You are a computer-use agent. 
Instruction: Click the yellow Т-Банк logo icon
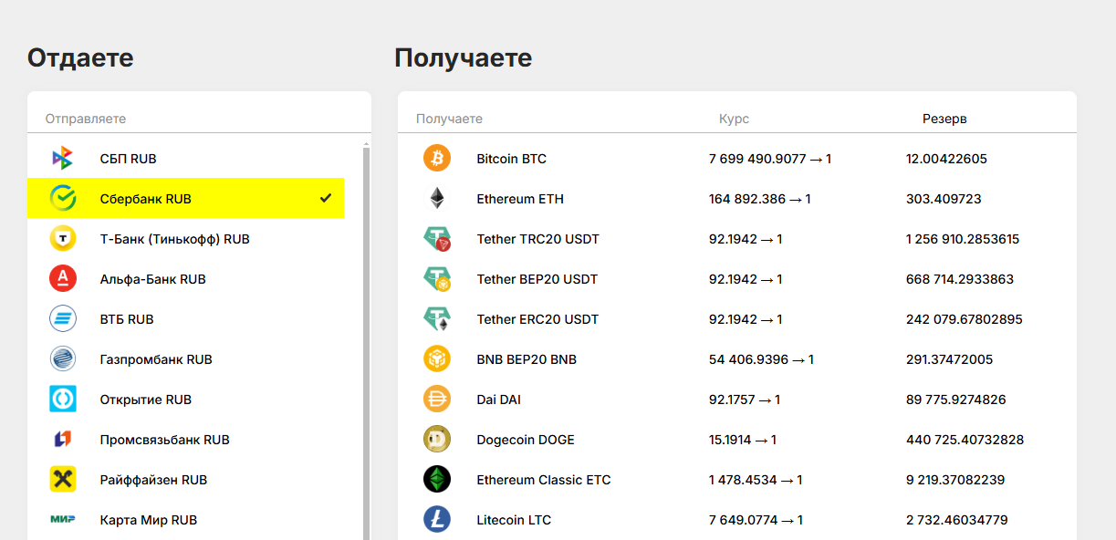point(63,239)
